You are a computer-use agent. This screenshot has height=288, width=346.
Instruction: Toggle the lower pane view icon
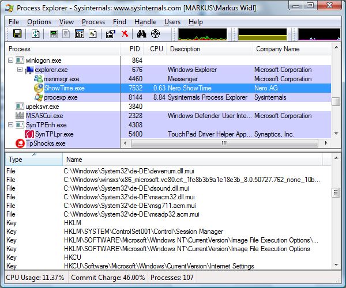(80, 34)
